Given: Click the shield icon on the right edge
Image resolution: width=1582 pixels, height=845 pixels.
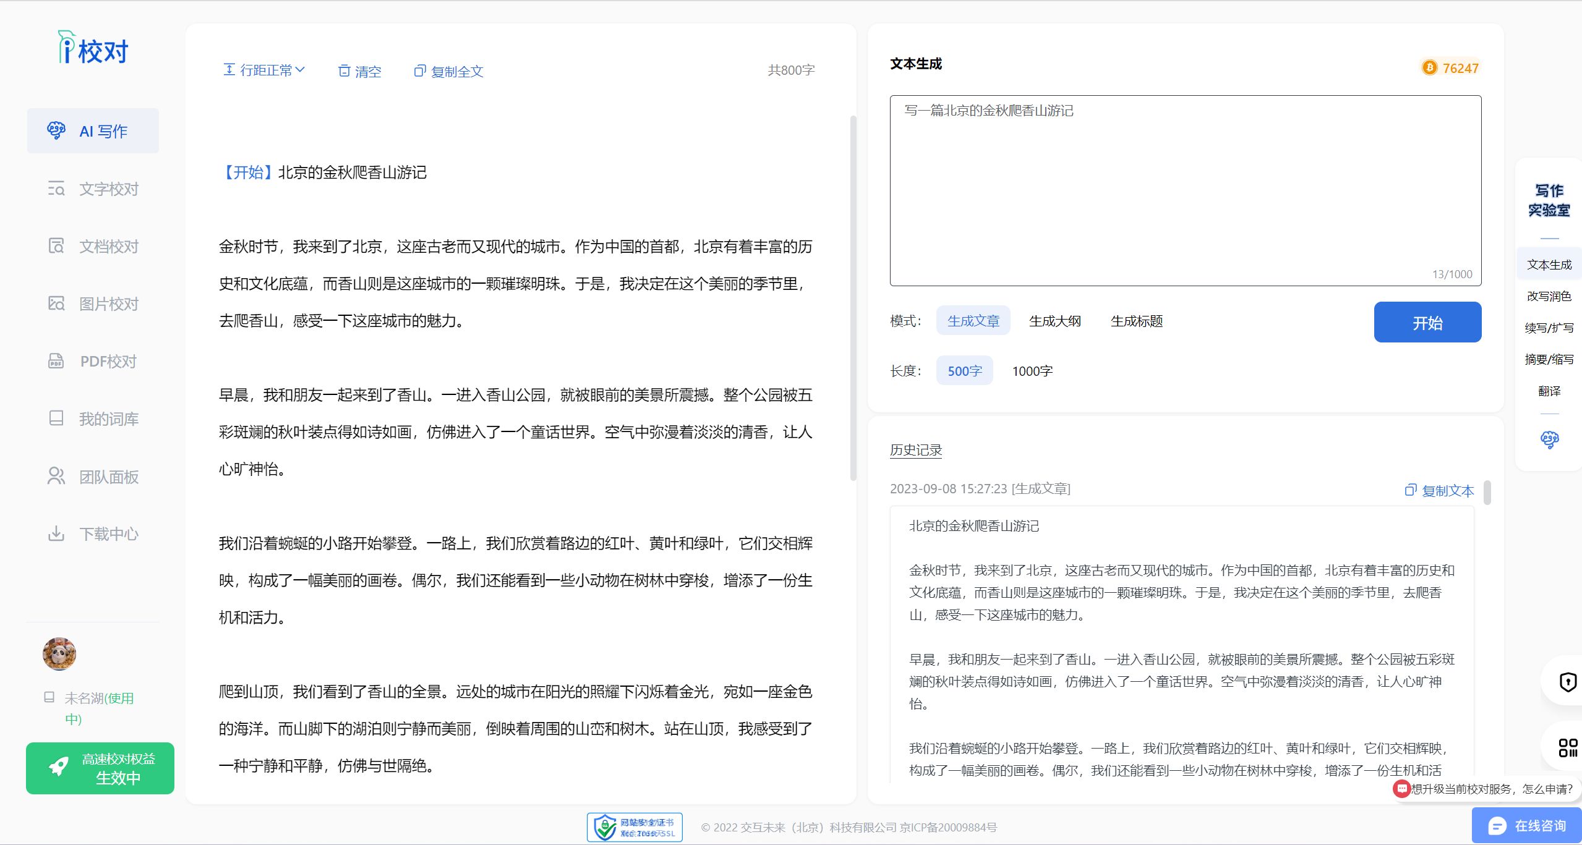Looking at the screenshot, I should tap(1568, 682).
